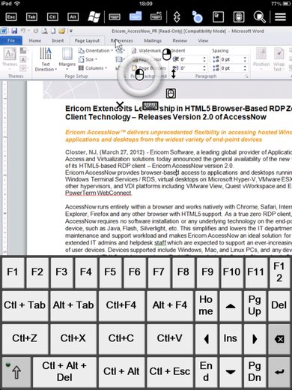Switch to the Mailings ribbon tab

[x=153, y=40]
